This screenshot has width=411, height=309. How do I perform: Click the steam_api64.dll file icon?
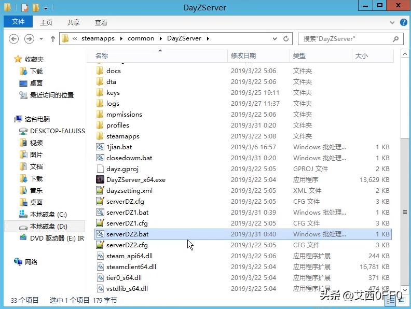coord(100,256)
